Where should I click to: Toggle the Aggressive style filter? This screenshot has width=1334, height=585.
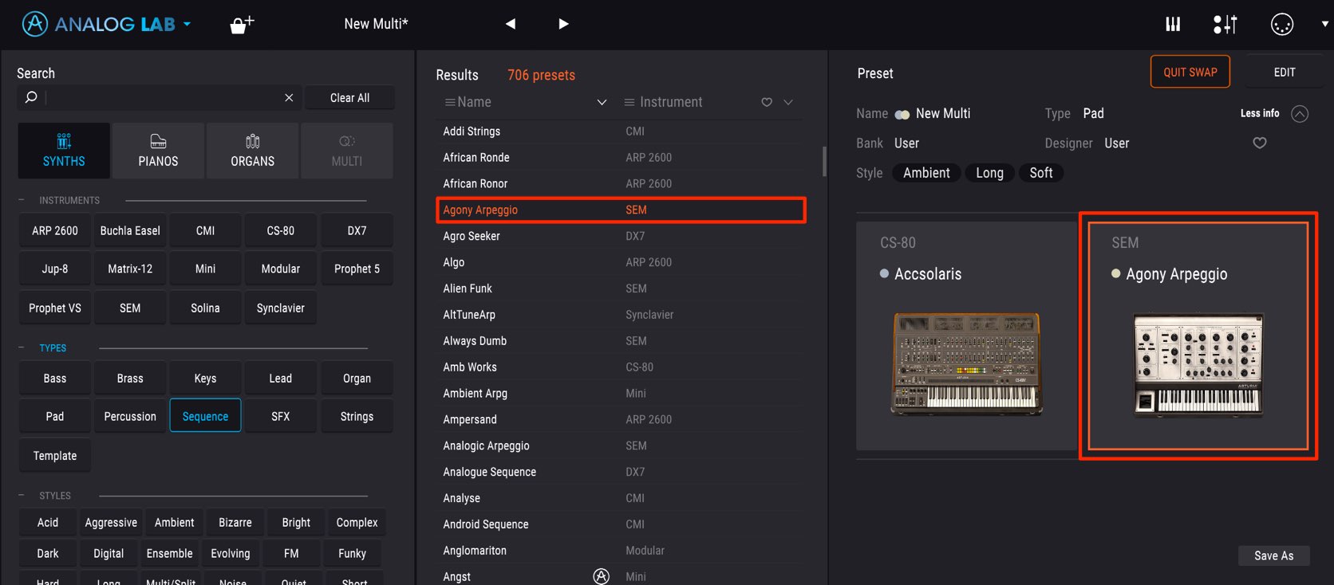pyautogui.click(x=111, y=523)
